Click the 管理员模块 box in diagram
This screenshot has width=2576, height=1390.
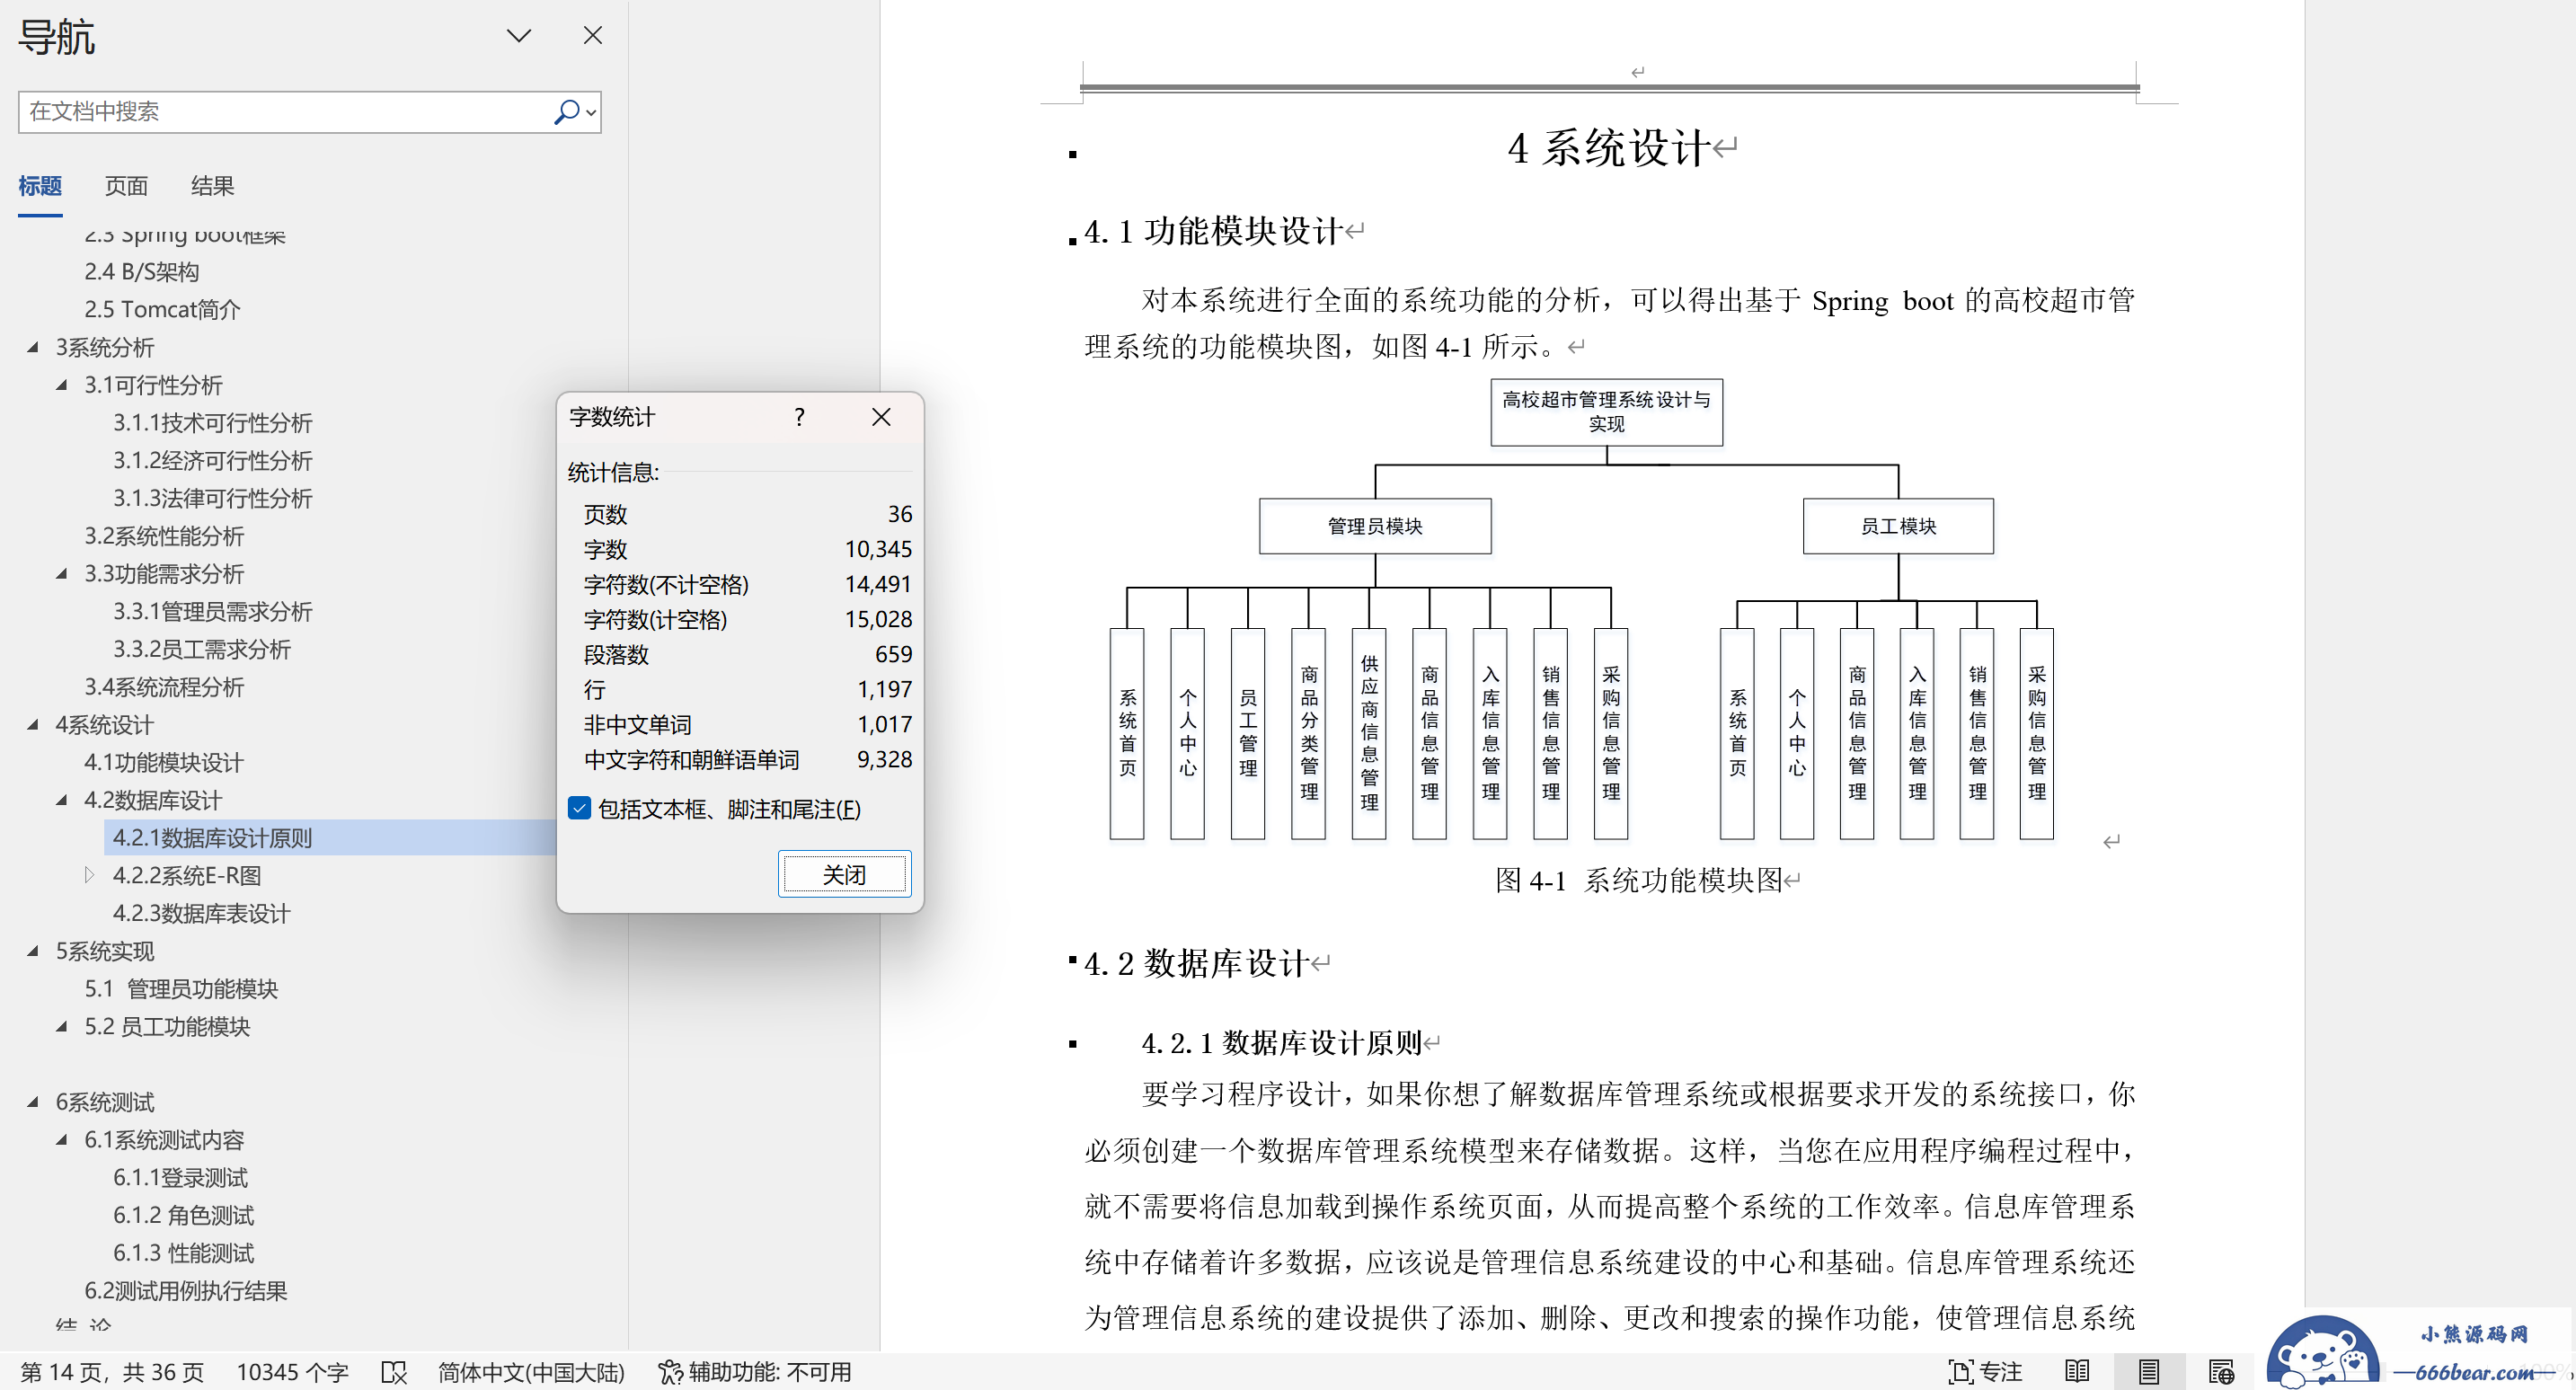(x=1375, y=526)
